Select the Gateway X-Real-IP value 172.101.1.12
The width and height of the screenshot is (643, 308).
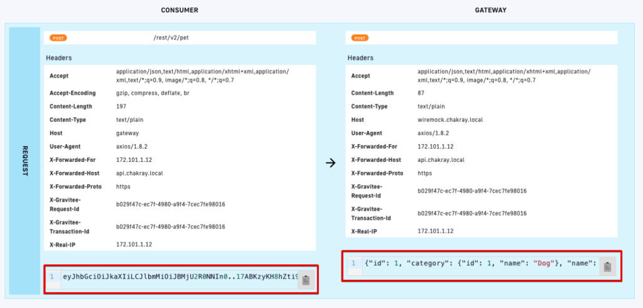point(436,231)
